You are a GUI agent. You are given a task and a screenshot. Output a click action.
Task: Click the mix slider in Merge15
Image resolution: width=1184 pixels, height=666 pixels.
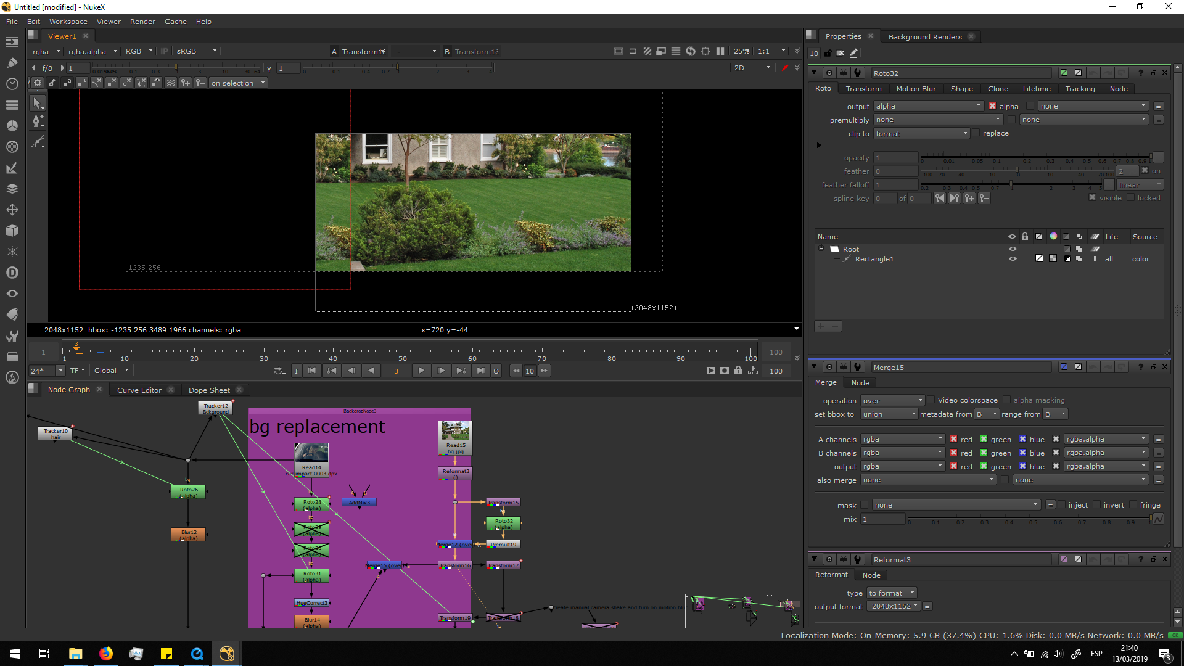click(1029, 519)
